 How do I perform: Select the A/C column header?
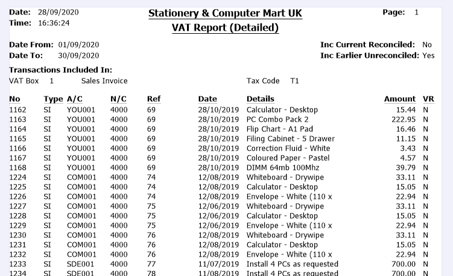(75, 99)
